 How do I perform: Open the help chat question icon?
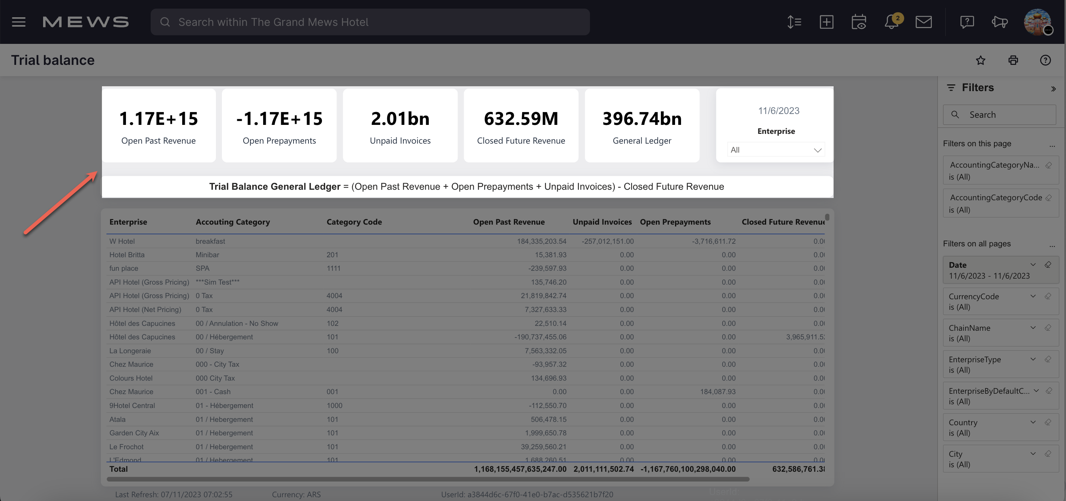click(967, 22)
